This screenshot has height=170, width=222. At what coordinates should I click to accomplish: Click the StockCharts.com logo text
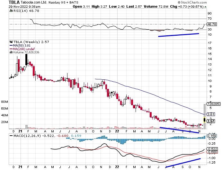[x=192, y=2]
